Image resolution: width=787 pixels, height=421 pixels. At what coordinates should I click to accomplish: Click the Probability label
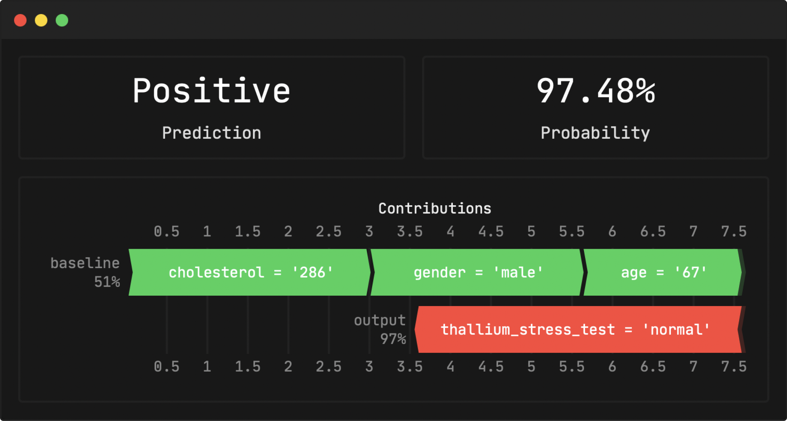595,133
